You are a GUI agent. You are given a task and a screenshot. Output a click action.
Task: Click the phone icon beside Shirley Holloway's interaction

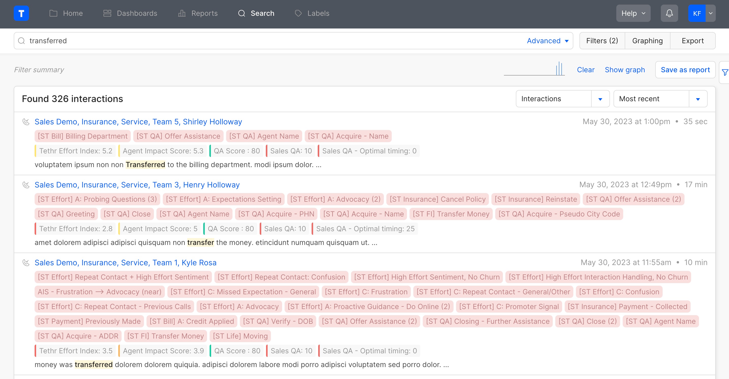point(26,122)
